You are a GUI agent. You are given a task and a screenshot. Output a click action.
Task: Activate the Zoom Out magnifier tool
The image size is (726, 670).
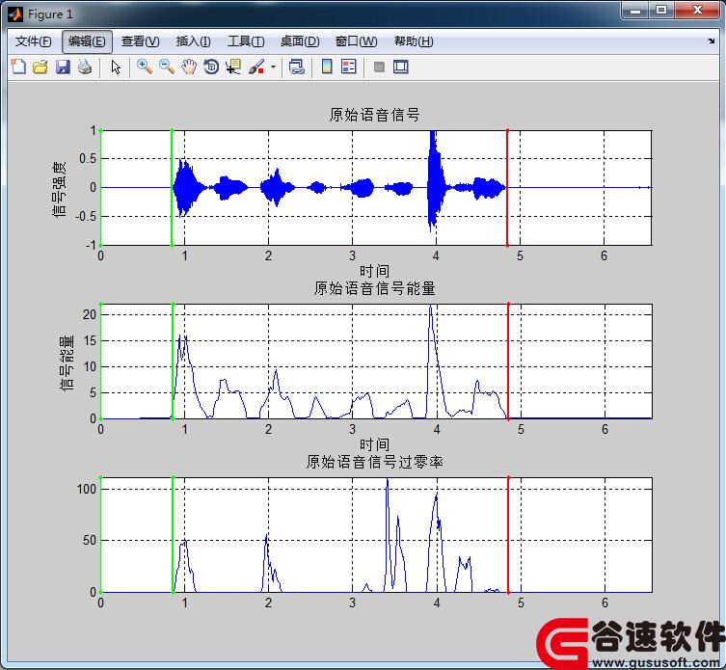click(x=167, y=67)
